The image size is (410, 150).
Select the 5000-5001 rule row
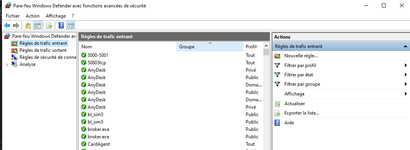pyautogui.click(x=171, y=55)
